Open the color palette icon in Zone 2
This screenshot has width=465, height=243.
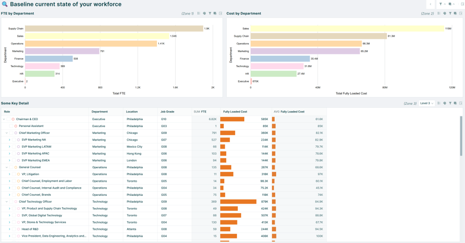(x=445, y=13)
